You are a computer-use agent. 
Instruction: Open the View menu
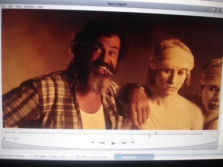click(x=18, y=7)
